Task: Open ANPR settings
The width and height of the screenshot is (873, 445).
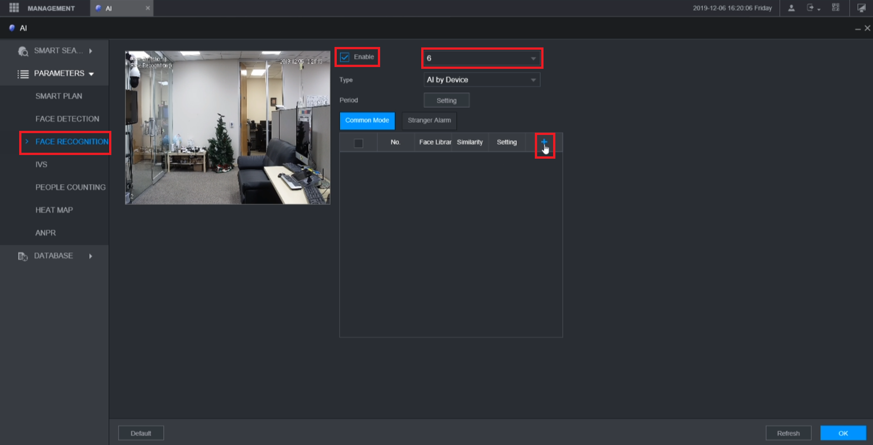Action: [x=46, y=233]
